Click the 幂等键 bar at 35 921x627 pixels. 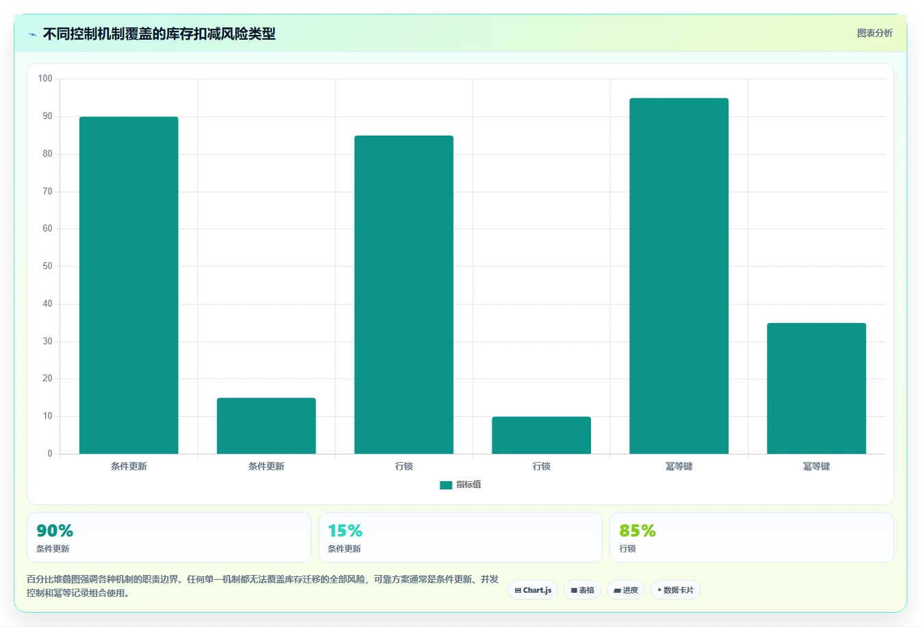(816, 388)
